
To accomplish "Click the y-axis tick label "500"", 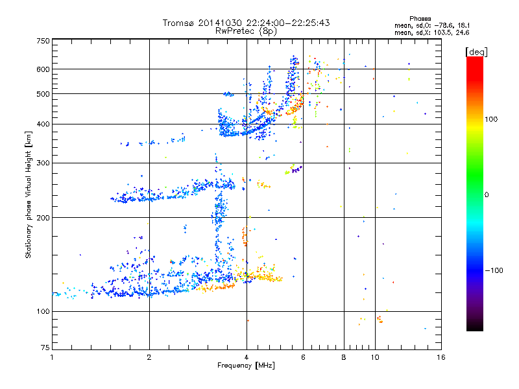I will click(43, 94).
